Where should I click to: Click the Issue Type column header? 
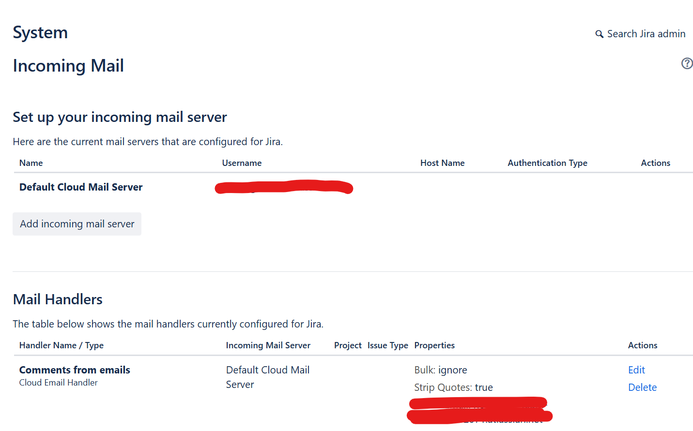click(x=388, y=345)
